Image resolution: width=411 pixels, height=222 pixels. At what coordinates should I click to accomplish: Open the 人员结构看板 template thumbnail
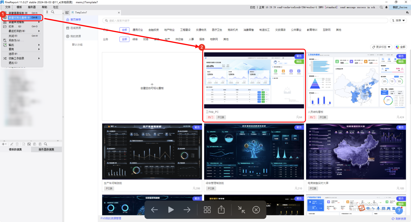click(x=356, y=80)
